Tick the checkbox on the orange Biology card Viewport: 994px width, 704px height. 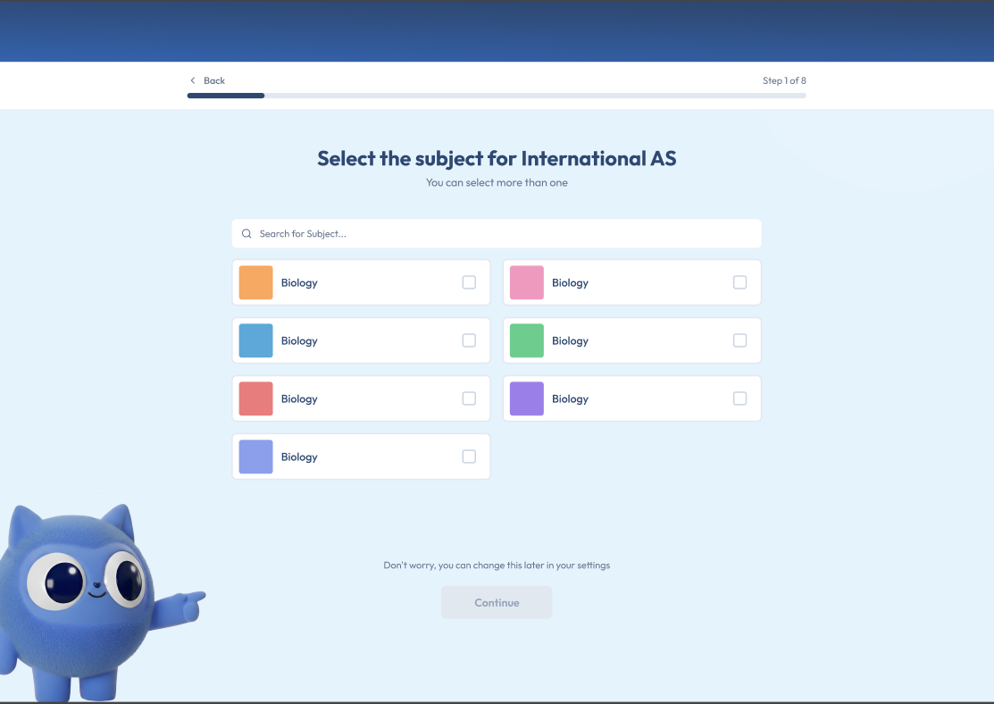pos(469,282)
